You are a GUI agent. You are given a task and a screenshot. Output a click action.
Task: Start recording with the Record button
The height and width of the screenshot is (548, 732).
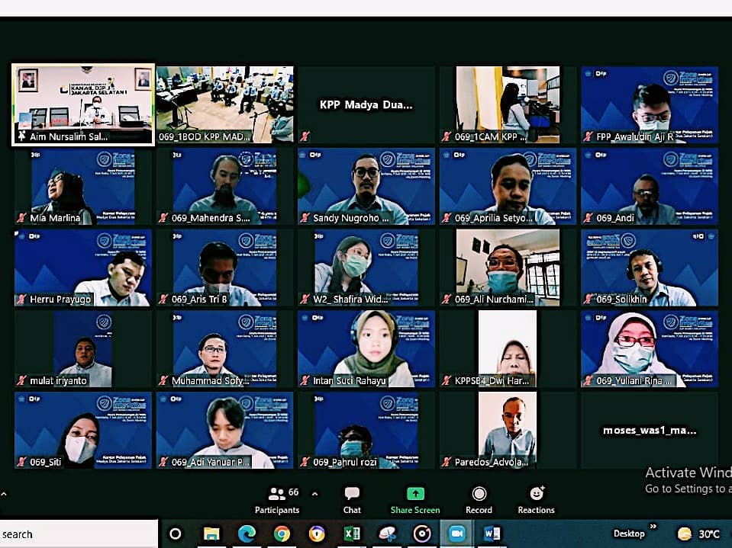click(479, 500)
